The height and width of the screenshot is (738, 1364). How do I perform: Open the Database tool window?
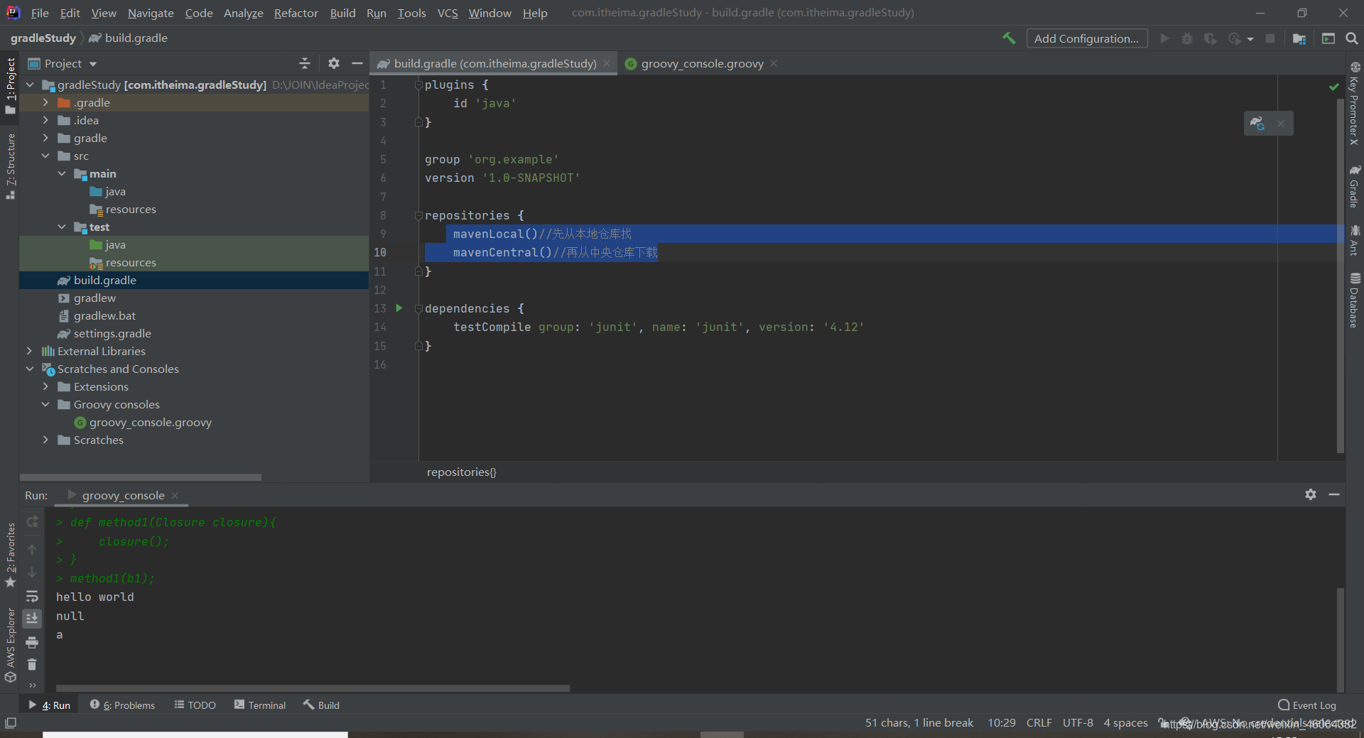(x=1355, y=300)
